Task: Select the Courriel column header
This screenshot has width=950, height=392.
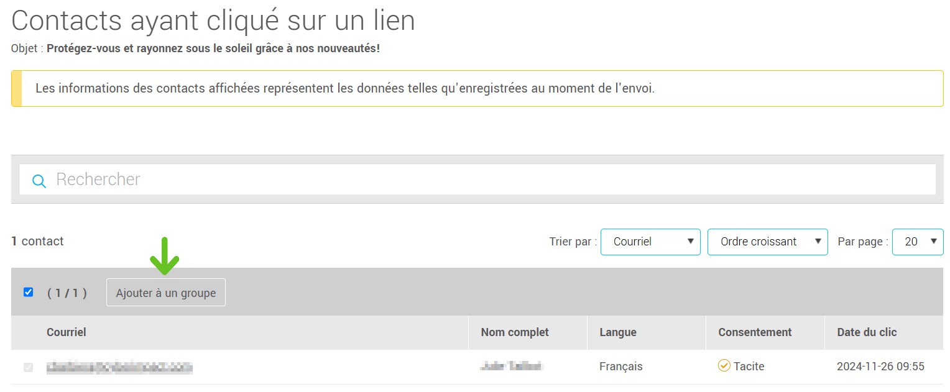Action: [67, 332]
